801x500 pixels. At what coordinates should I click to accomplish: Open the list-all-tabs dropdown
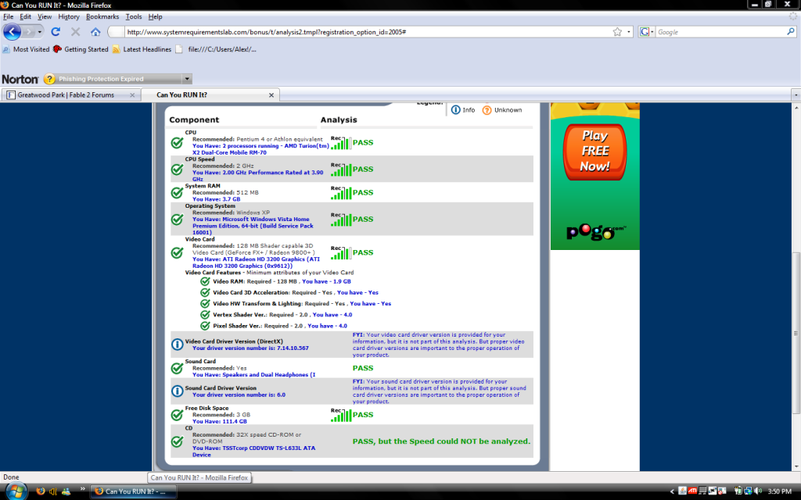click(796, 95)
